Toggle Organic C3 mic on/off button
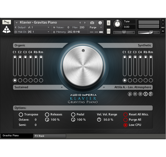Image resolution: width=166 pixels, height=157 pixels. point(25,80)
